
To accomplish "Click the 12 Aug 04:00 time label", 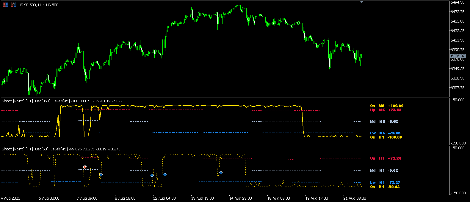I will tap(164, 198).
